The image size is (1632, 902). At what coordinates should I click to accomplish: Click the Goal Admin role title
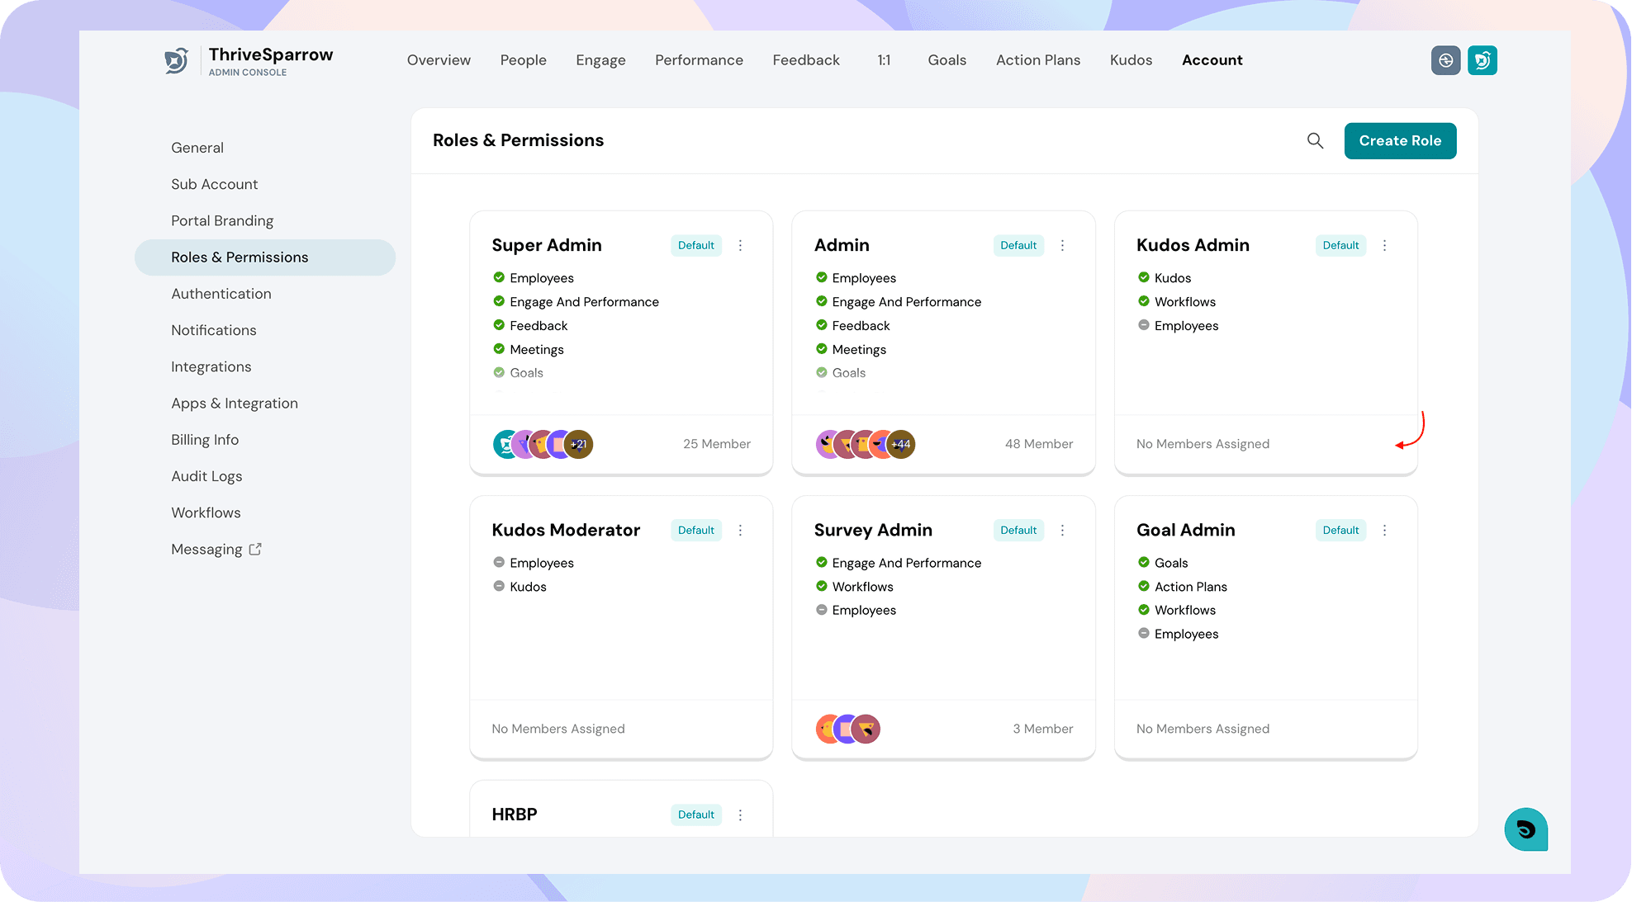click(x=1185, y=530)
